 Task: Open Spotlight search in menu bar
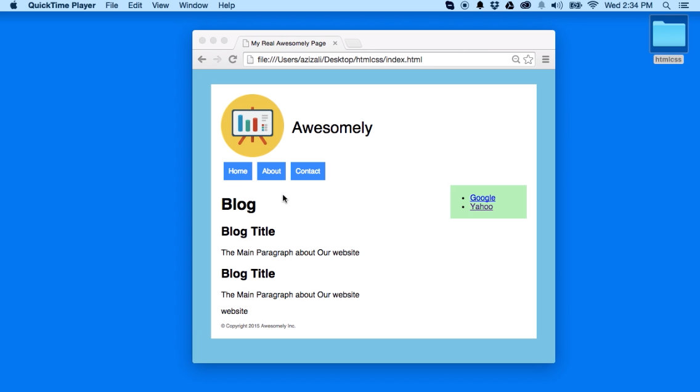[666, 6]
